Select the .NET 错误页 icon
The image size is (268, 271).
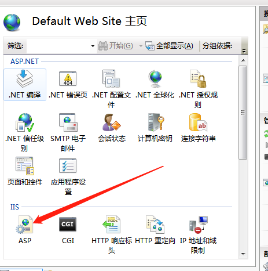(x=68, y=79)
